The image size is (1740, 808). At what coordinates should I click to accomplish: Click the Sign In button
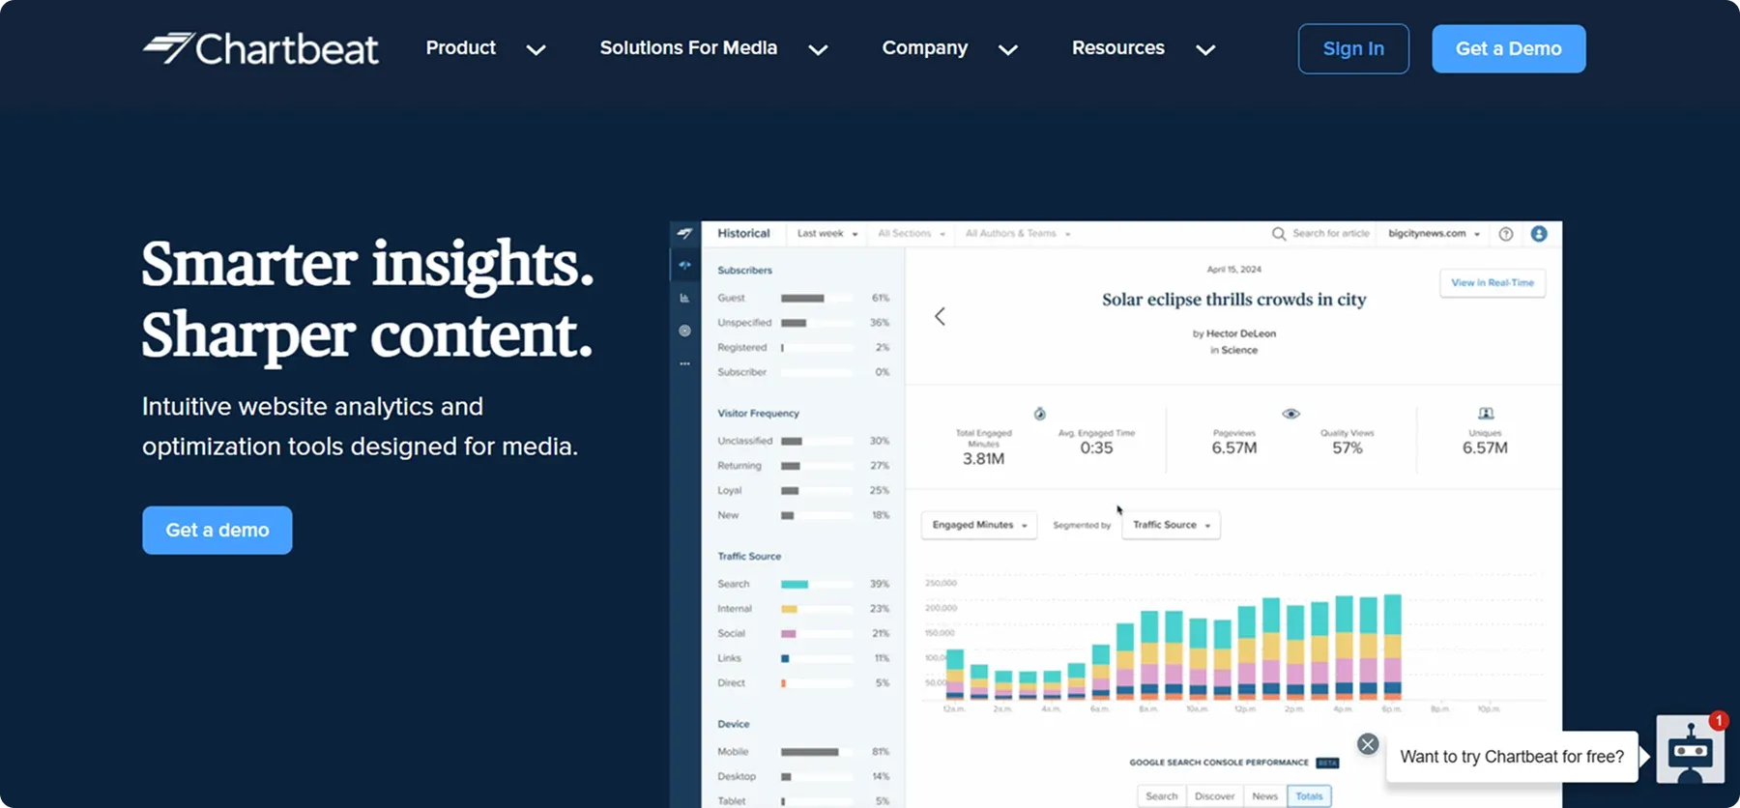[x=1353, y=48]
